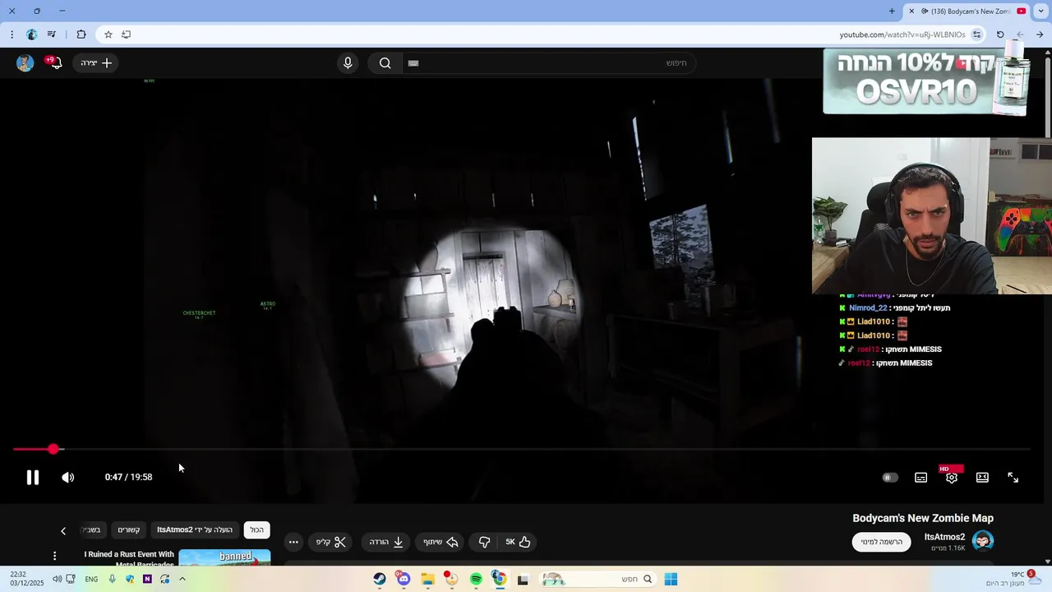Click the download (הורדה) button

[x=386, y=542]
